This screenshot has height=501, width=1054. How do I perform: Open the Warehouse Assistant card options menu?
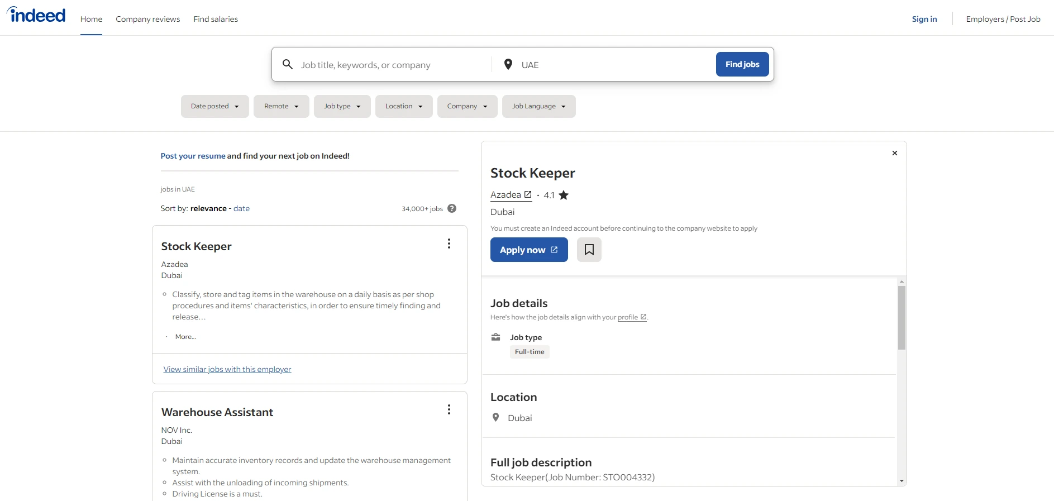[449, 409]
